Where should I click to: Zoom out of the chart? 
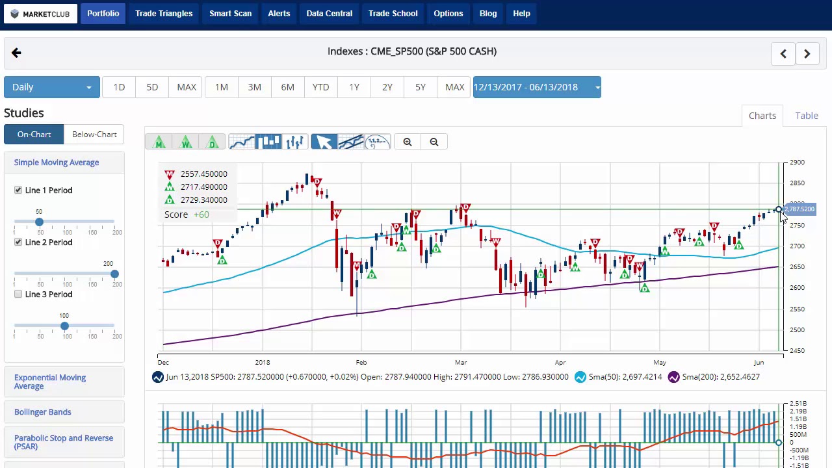click(434, 142)
